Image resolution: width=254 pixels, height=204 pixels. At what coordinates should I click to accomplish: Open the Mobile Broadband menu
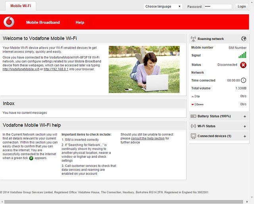point(43,23)
